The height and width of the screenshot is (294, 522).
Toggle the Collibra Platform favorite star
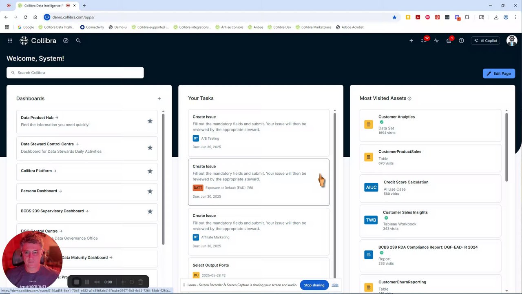click(150, 171)
